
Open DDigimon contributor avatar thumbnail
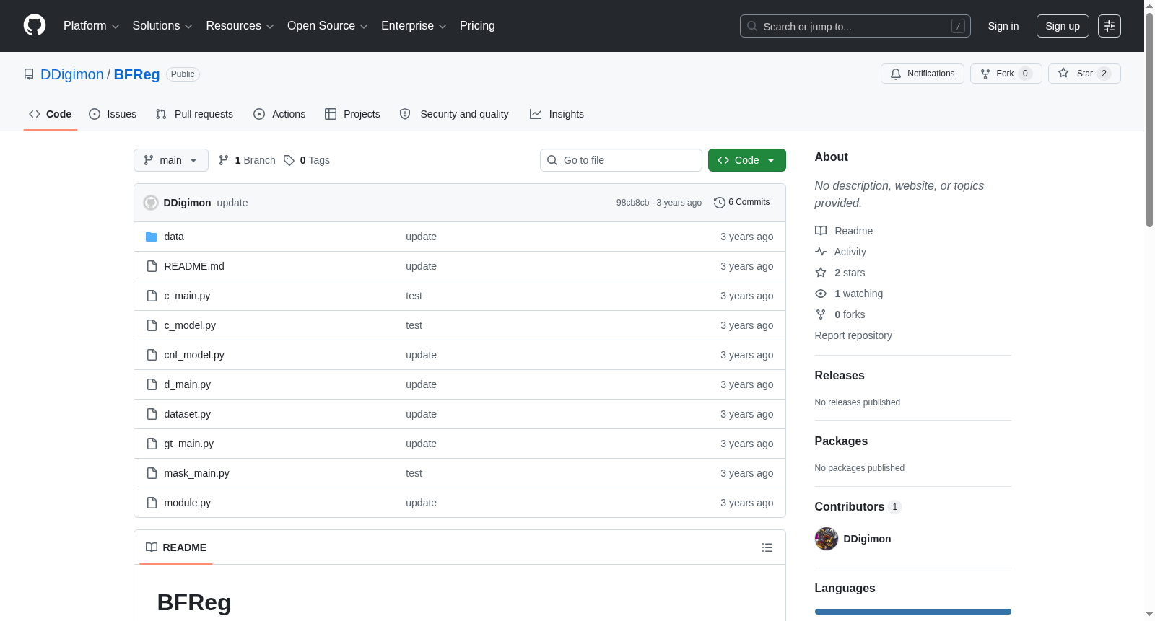[x=827, y=539]
